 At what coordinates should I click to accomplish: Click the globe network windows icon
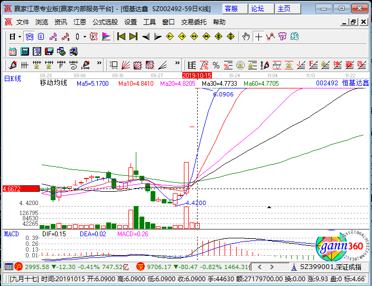pyautogui.click(x=61, y=51)
